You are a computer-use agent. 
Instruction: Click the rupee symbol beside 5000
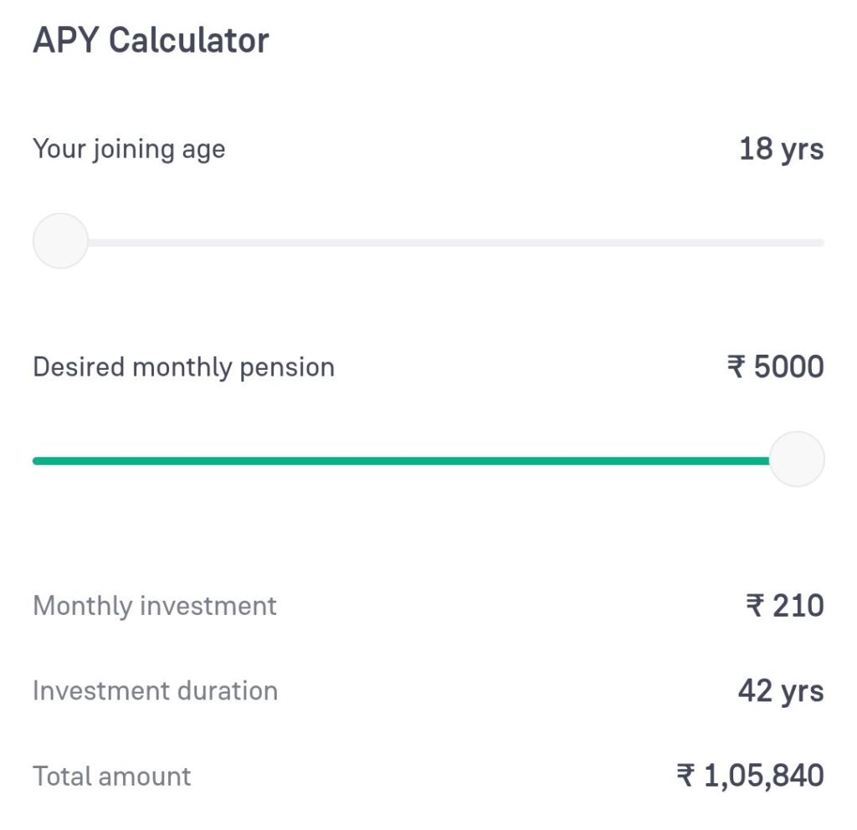pyautogui.click(x=736, y=367)
